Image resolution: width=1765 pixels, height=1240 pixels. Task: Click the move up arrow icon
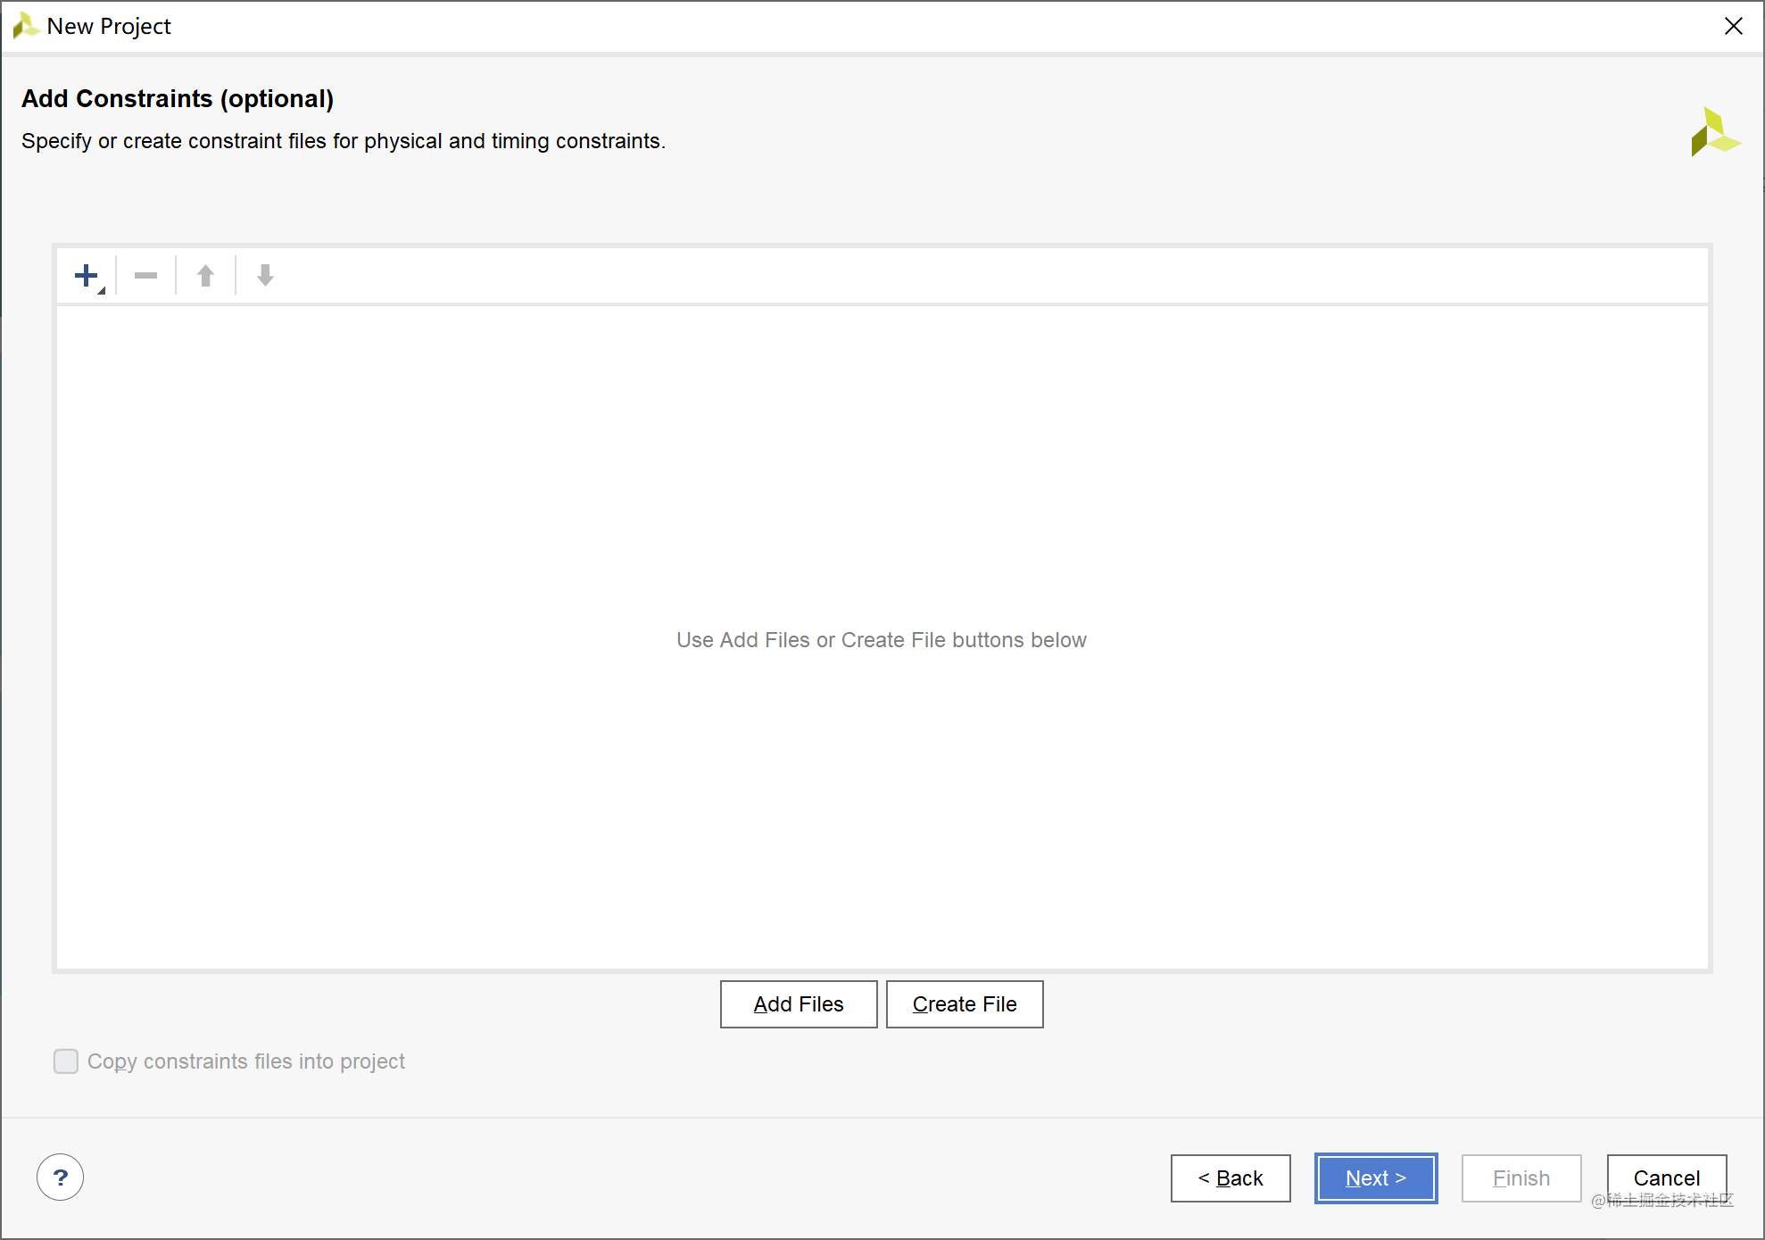click(205, 276)
